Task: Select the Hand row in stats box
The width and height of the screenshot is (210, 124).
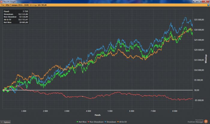Action: point(16,11)
